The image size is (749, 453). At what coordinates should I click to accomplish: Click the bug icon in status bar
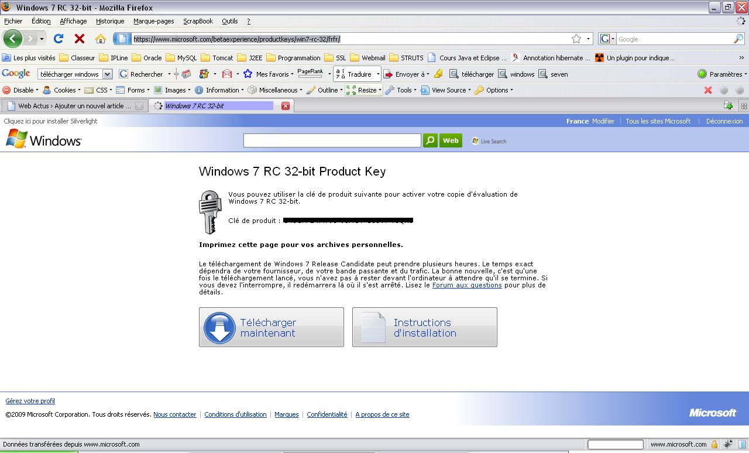729,444
